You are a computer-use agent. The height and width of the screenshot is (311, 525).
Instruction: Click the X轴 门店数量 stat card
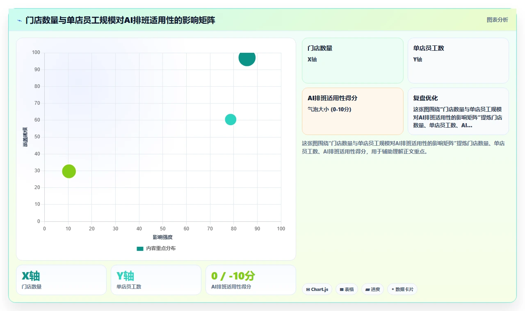pyautogui.click(x=61, y=280)
